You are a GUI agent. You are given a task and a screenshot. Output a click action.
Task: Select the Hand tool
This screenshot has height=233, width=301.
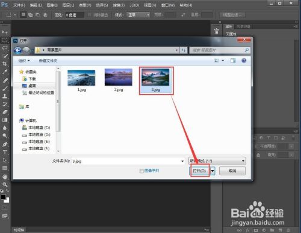(5, 177)
